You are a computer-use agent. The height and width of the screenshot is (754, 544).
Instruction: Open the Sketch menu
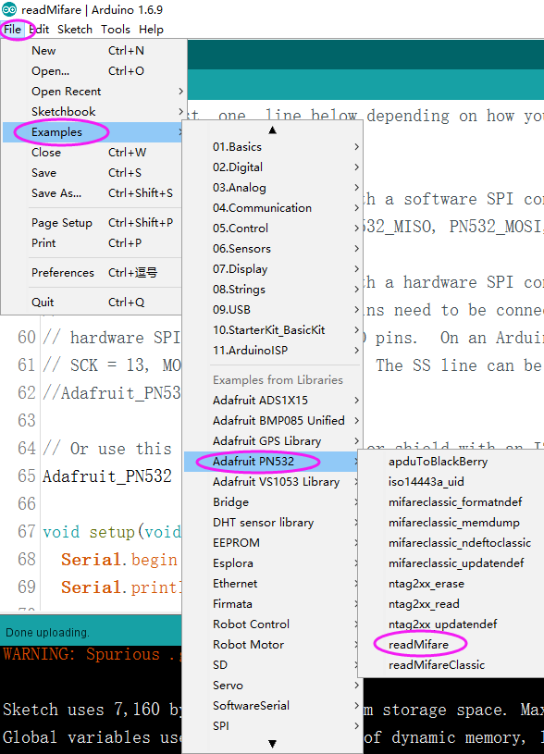75,30
